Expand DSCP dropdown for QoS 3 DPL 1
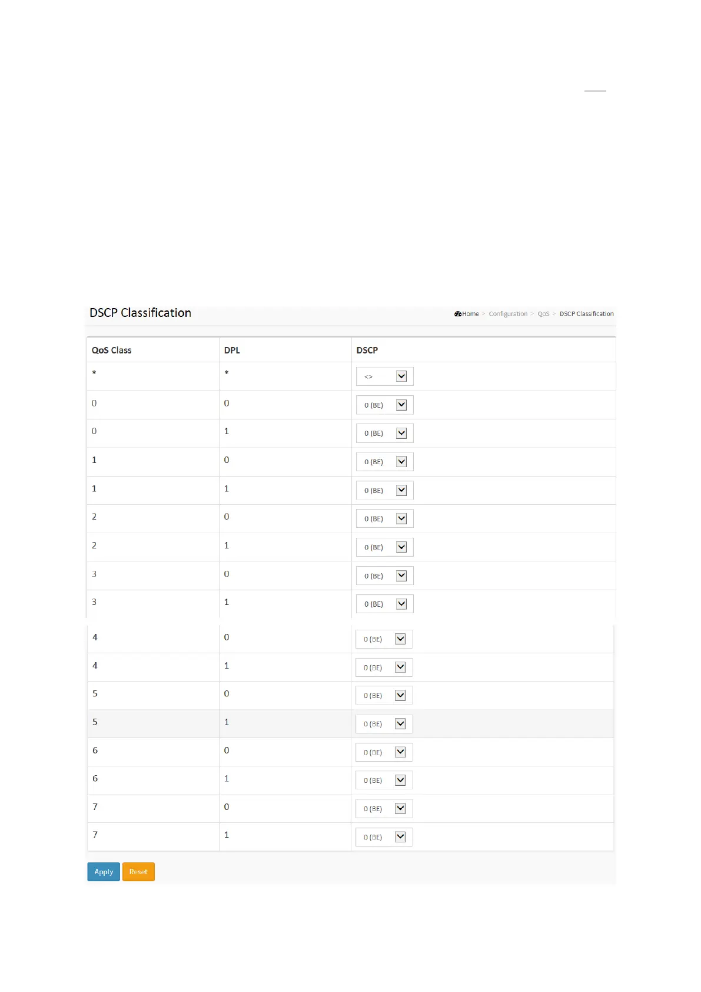This screenshot has width=701, height=992. click(384, 604)
